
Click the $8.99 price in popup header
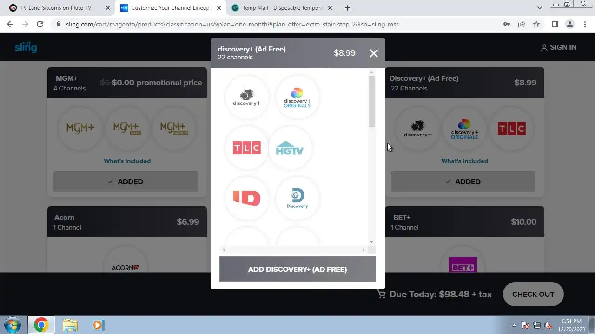pos(344,53)
